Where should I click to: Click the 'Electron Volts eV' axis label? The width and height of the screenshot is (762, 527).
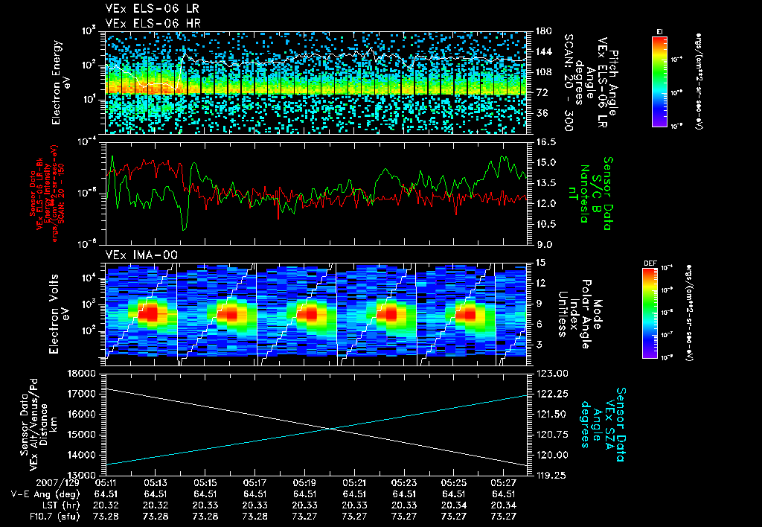pyautogui.click(x=58, y=313)
